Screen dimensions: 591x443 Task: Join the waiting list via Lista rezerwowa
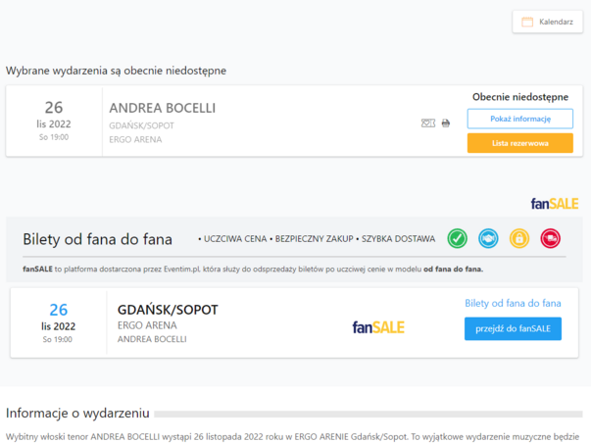pos(519,143)
